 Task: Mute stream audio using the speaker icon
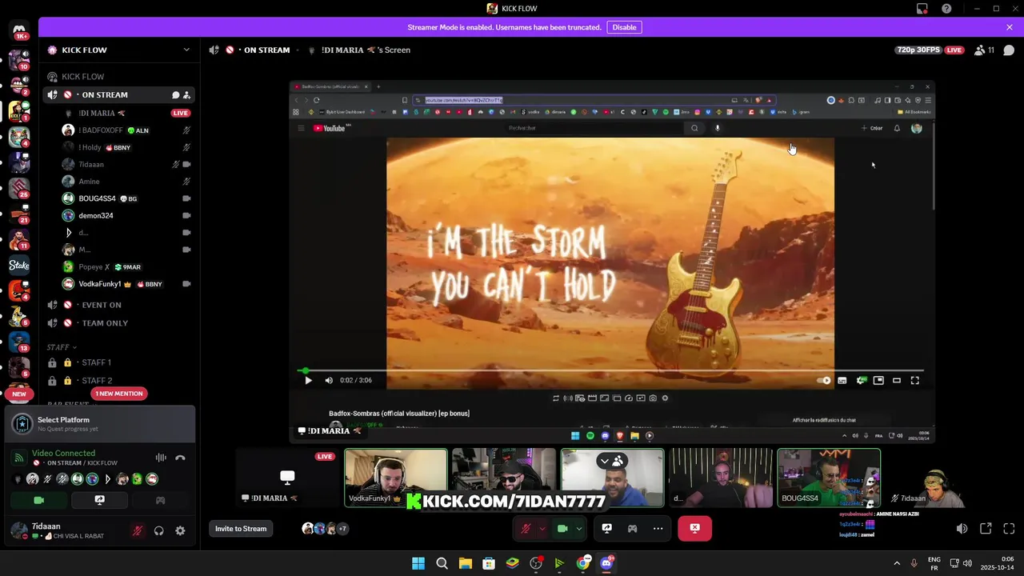pos(962,529)
